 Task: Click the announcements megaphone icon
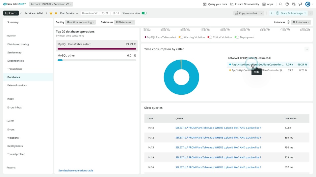point(300,4)
